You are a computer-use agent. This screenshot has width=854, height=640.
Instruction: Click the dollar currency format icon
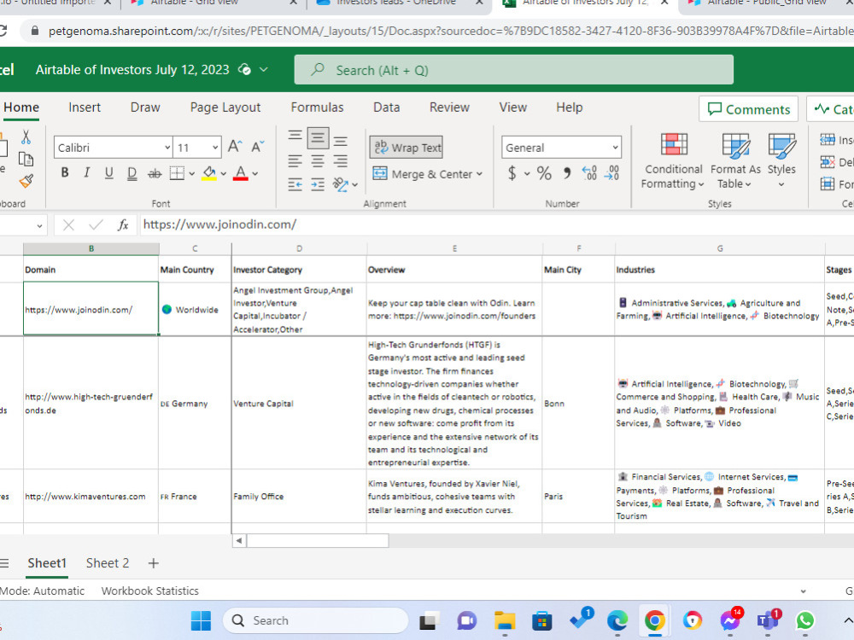[x=512, y=173]
